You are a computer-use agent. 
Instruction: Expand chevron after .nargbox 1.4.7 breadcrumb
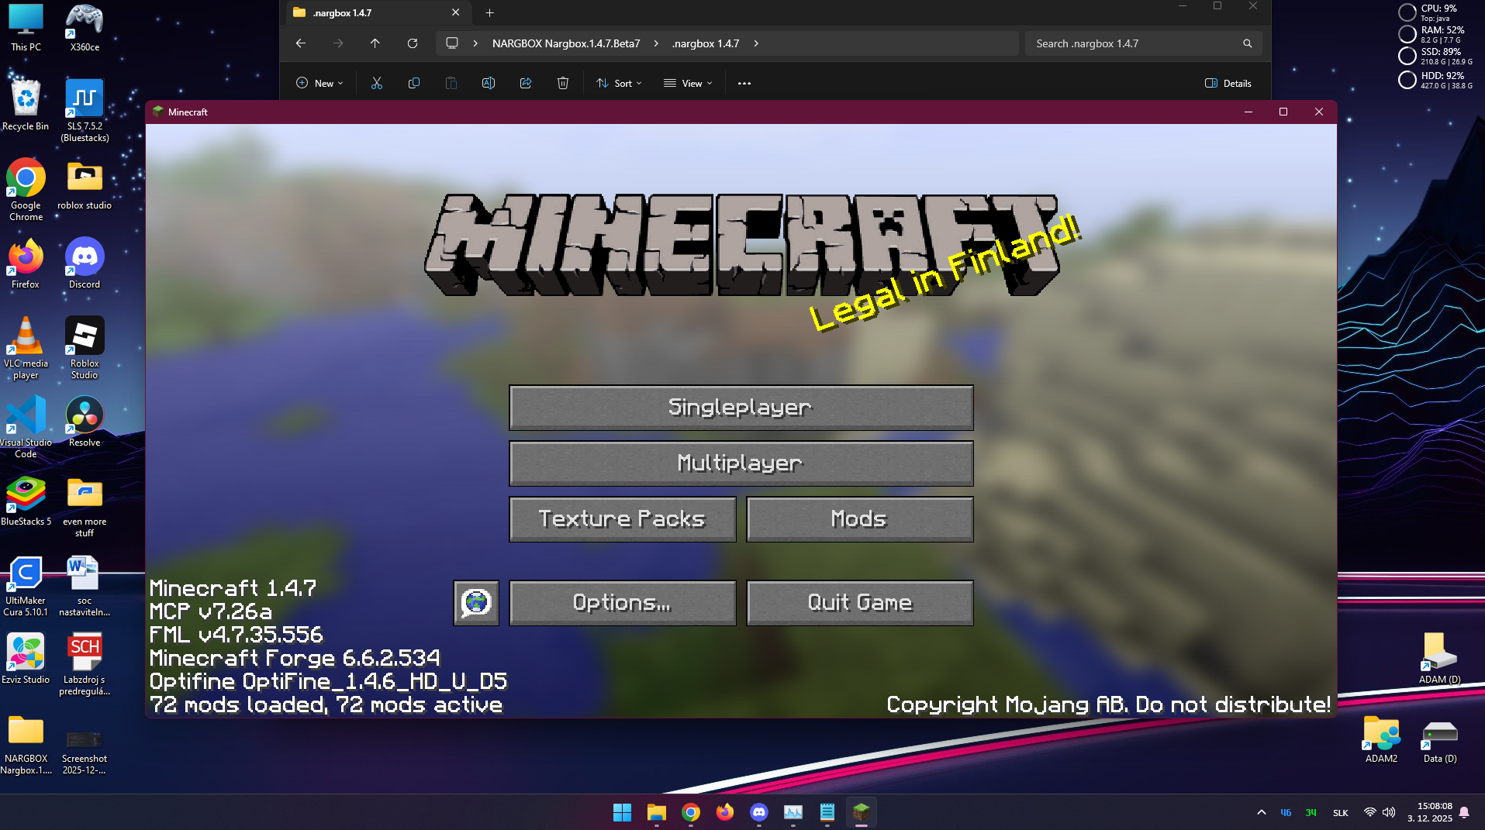point(756,43)
